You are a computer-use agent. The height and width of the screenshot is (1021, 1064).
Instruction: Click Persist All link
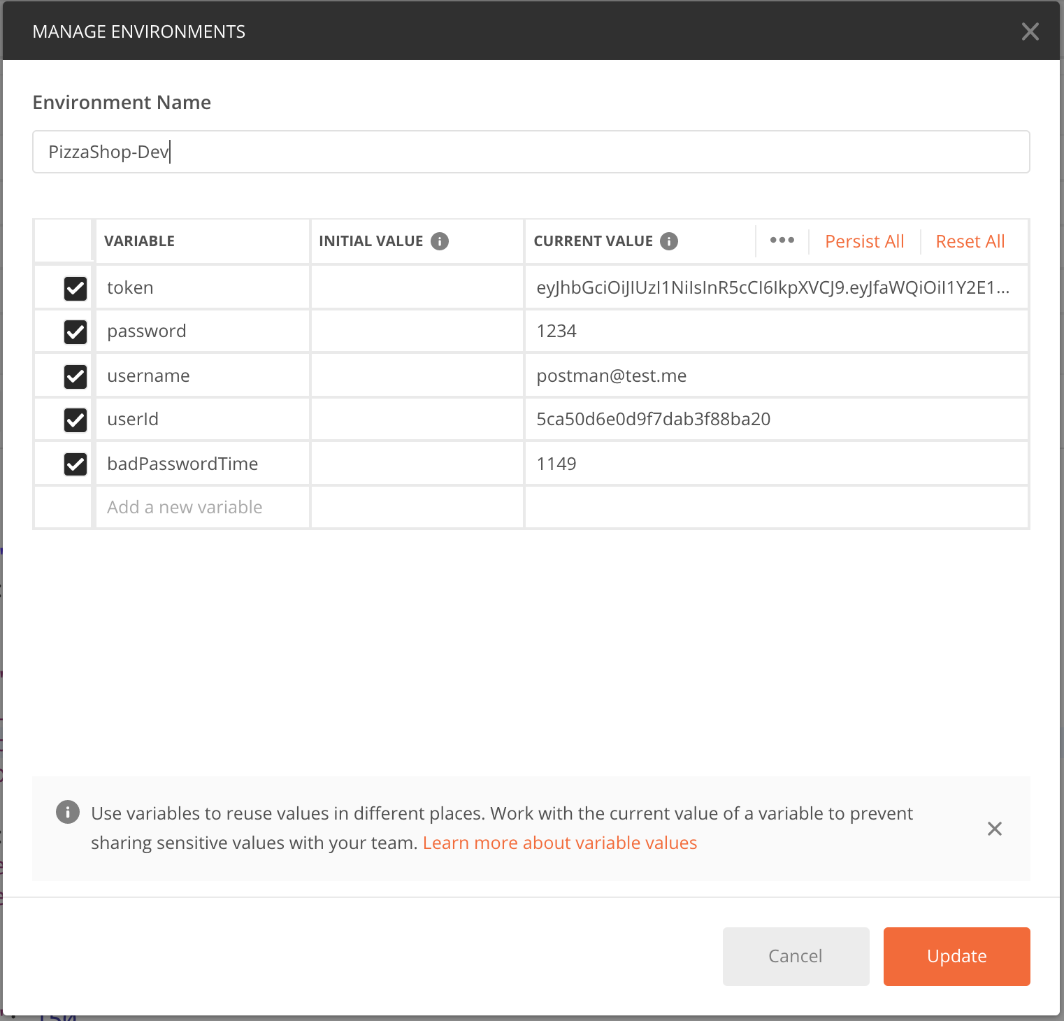point(865,241)
